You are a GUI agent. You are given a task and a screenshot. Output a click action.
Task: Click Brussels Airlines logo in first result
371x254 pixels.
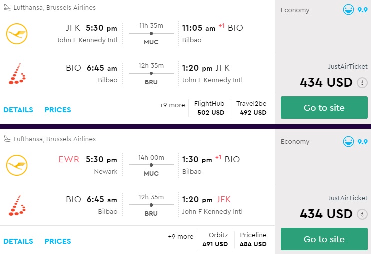pos(17,74)
